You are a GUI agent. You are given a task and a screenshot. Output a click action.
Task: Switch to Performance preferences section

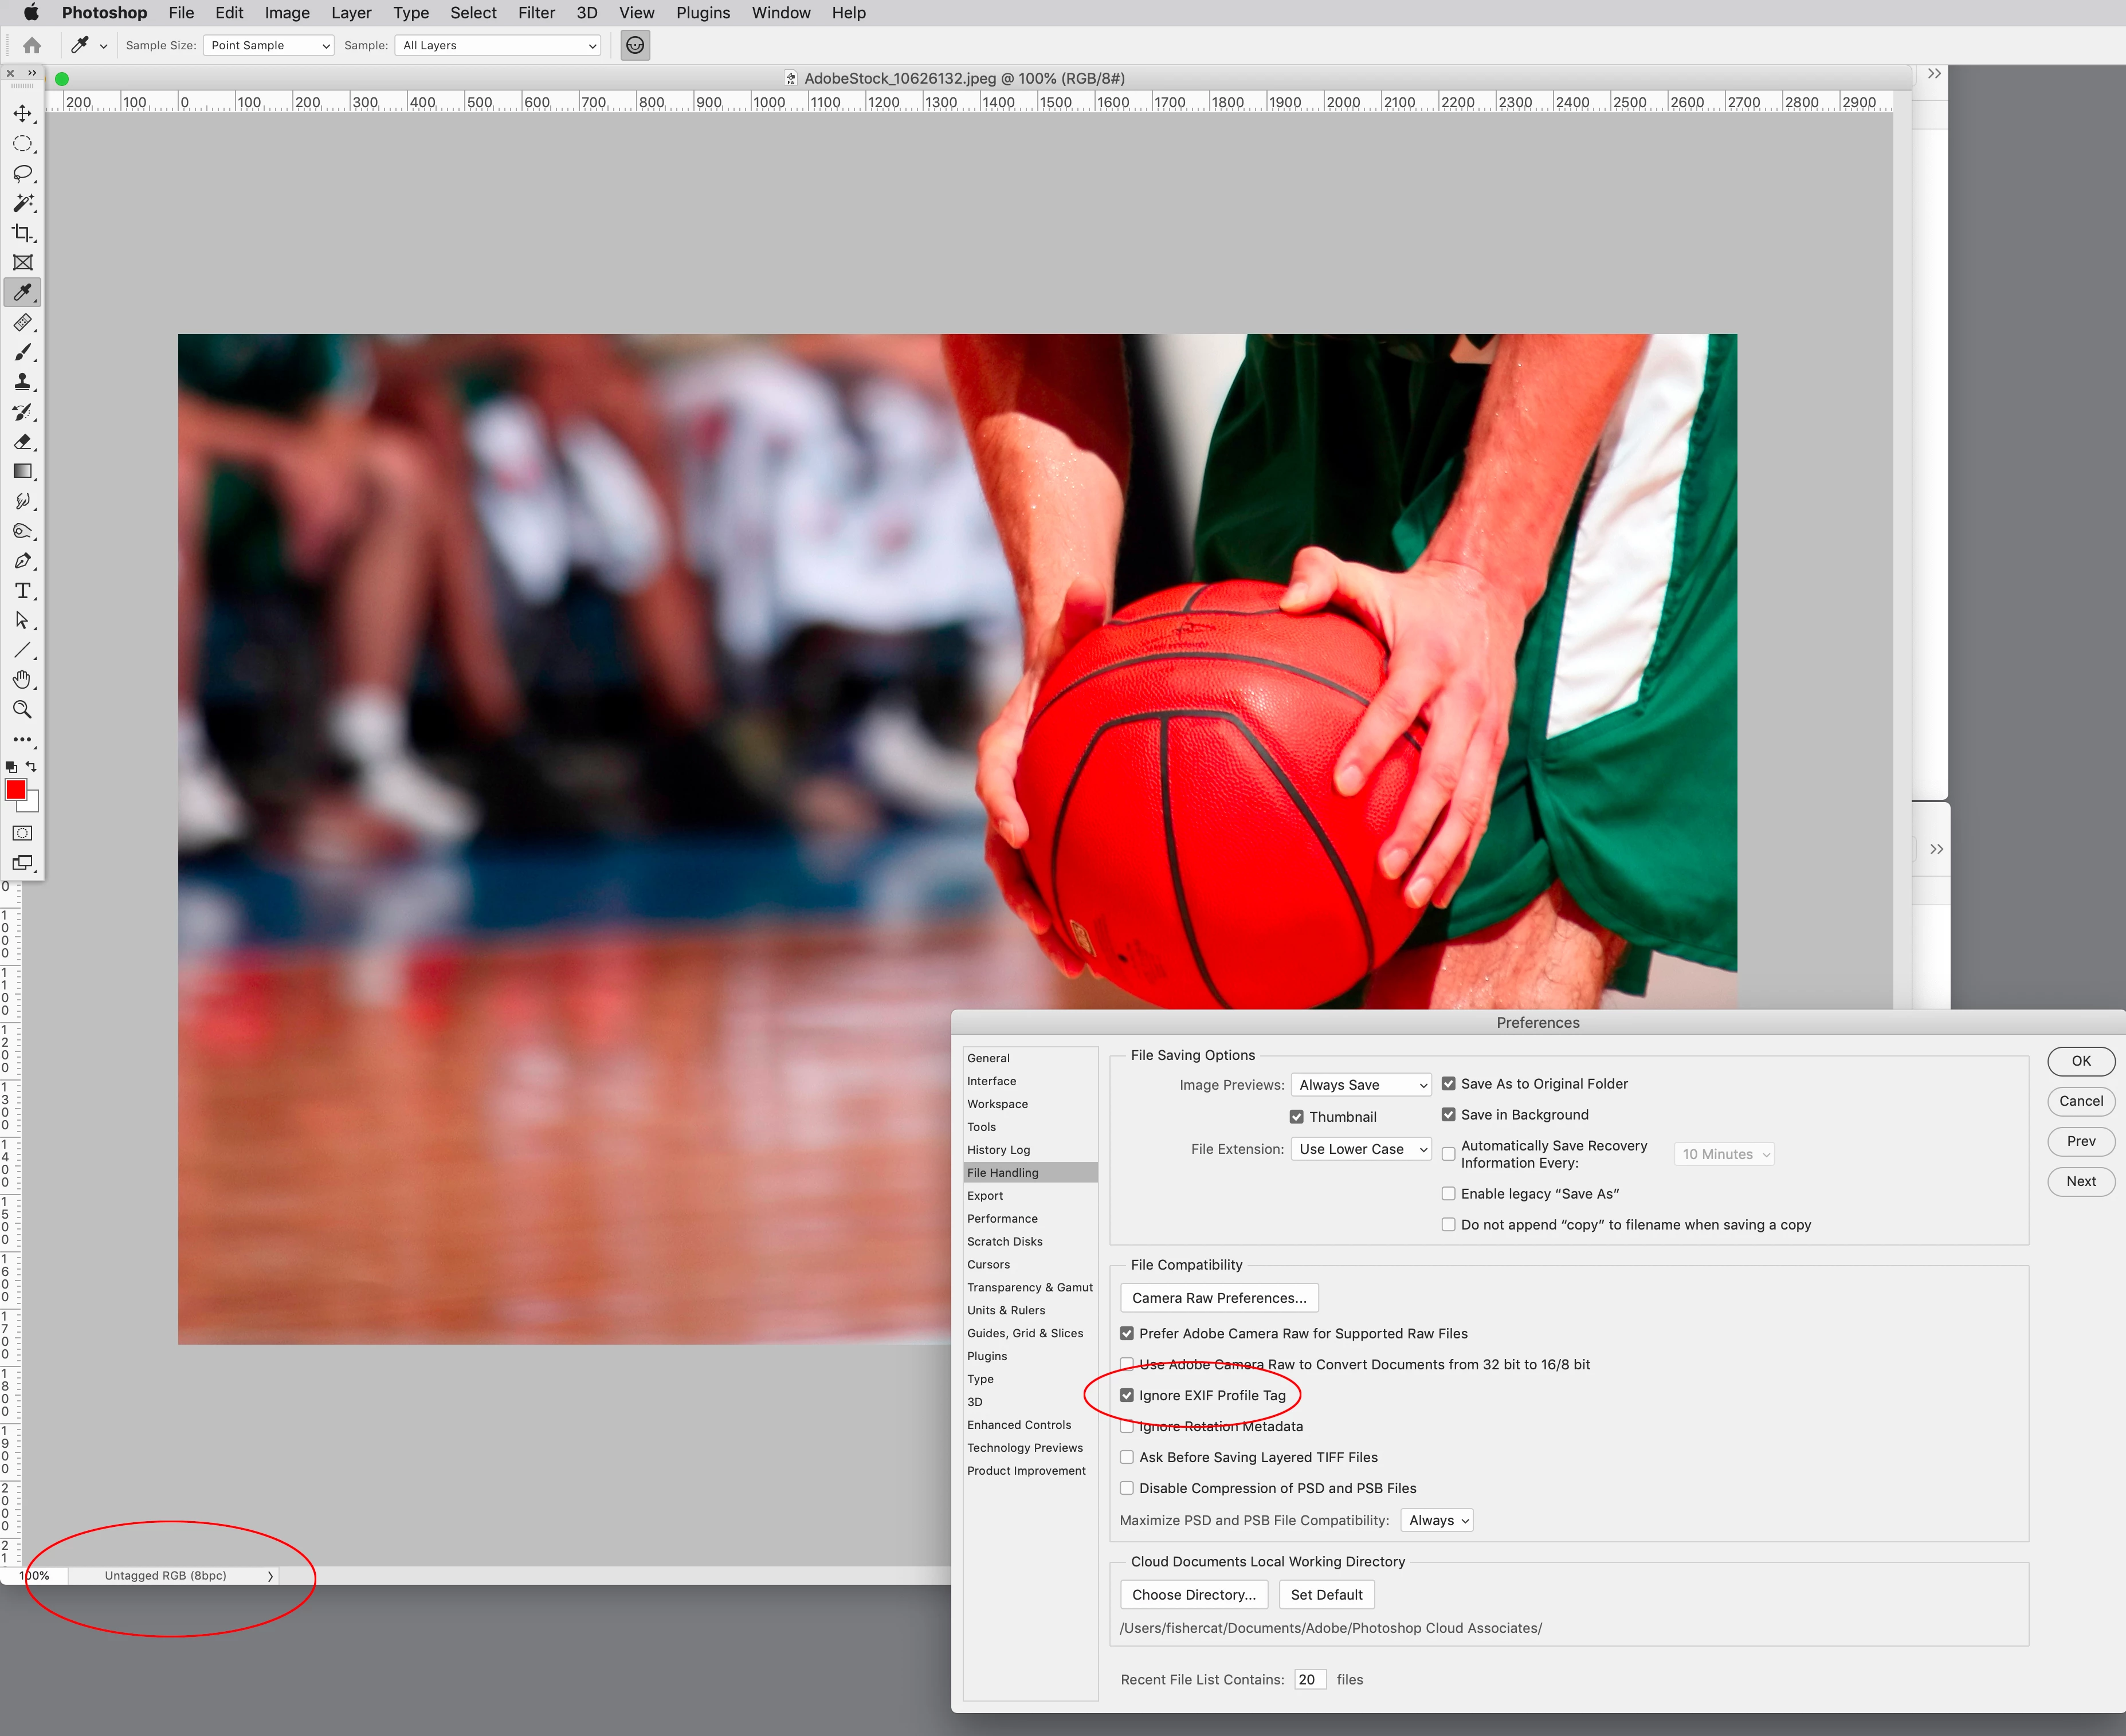tap(1002, 1218)
